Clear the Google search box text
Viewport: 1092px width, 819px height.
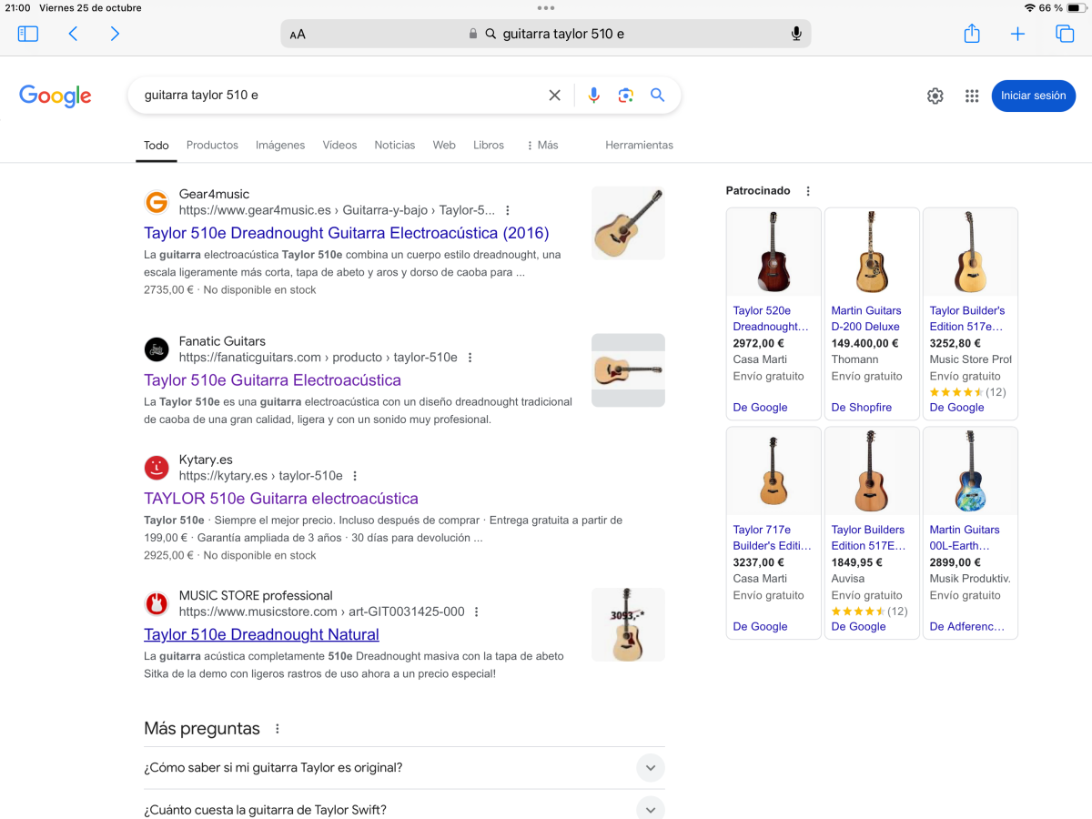[x=554, y=96]
